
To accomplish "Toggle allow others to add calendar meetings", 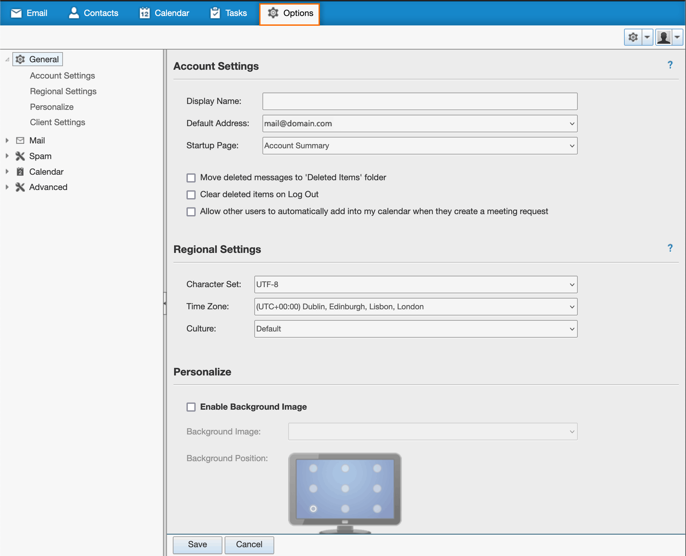I will [x=191, y=212].
